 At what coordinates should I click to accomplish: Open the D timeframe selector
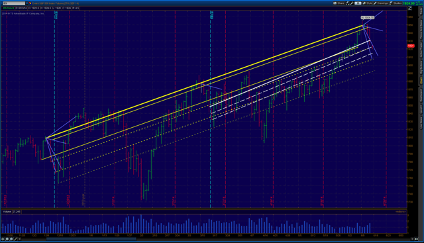358,3
